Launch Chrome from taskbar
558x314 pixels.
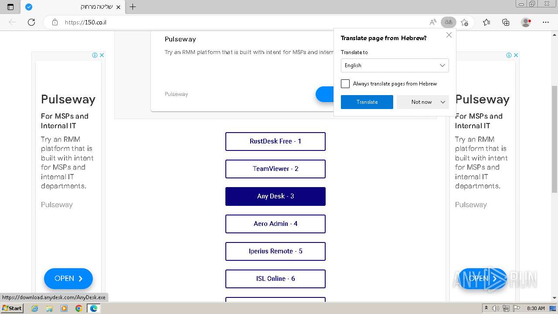[79, 308]
